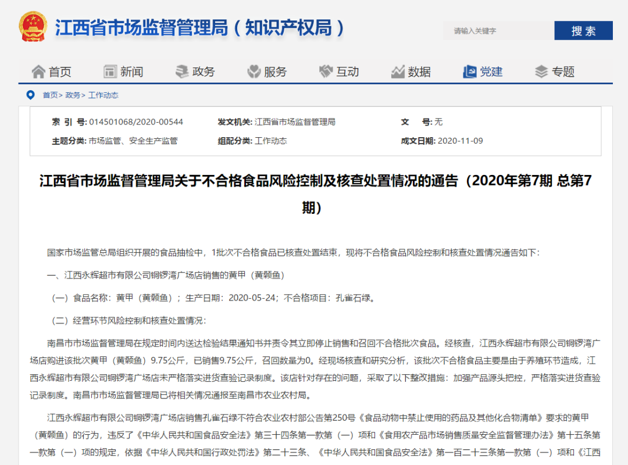Viewport: 628px width, 465px height.
Task: Select the 专题 menu item
Action: click(563, 71)
